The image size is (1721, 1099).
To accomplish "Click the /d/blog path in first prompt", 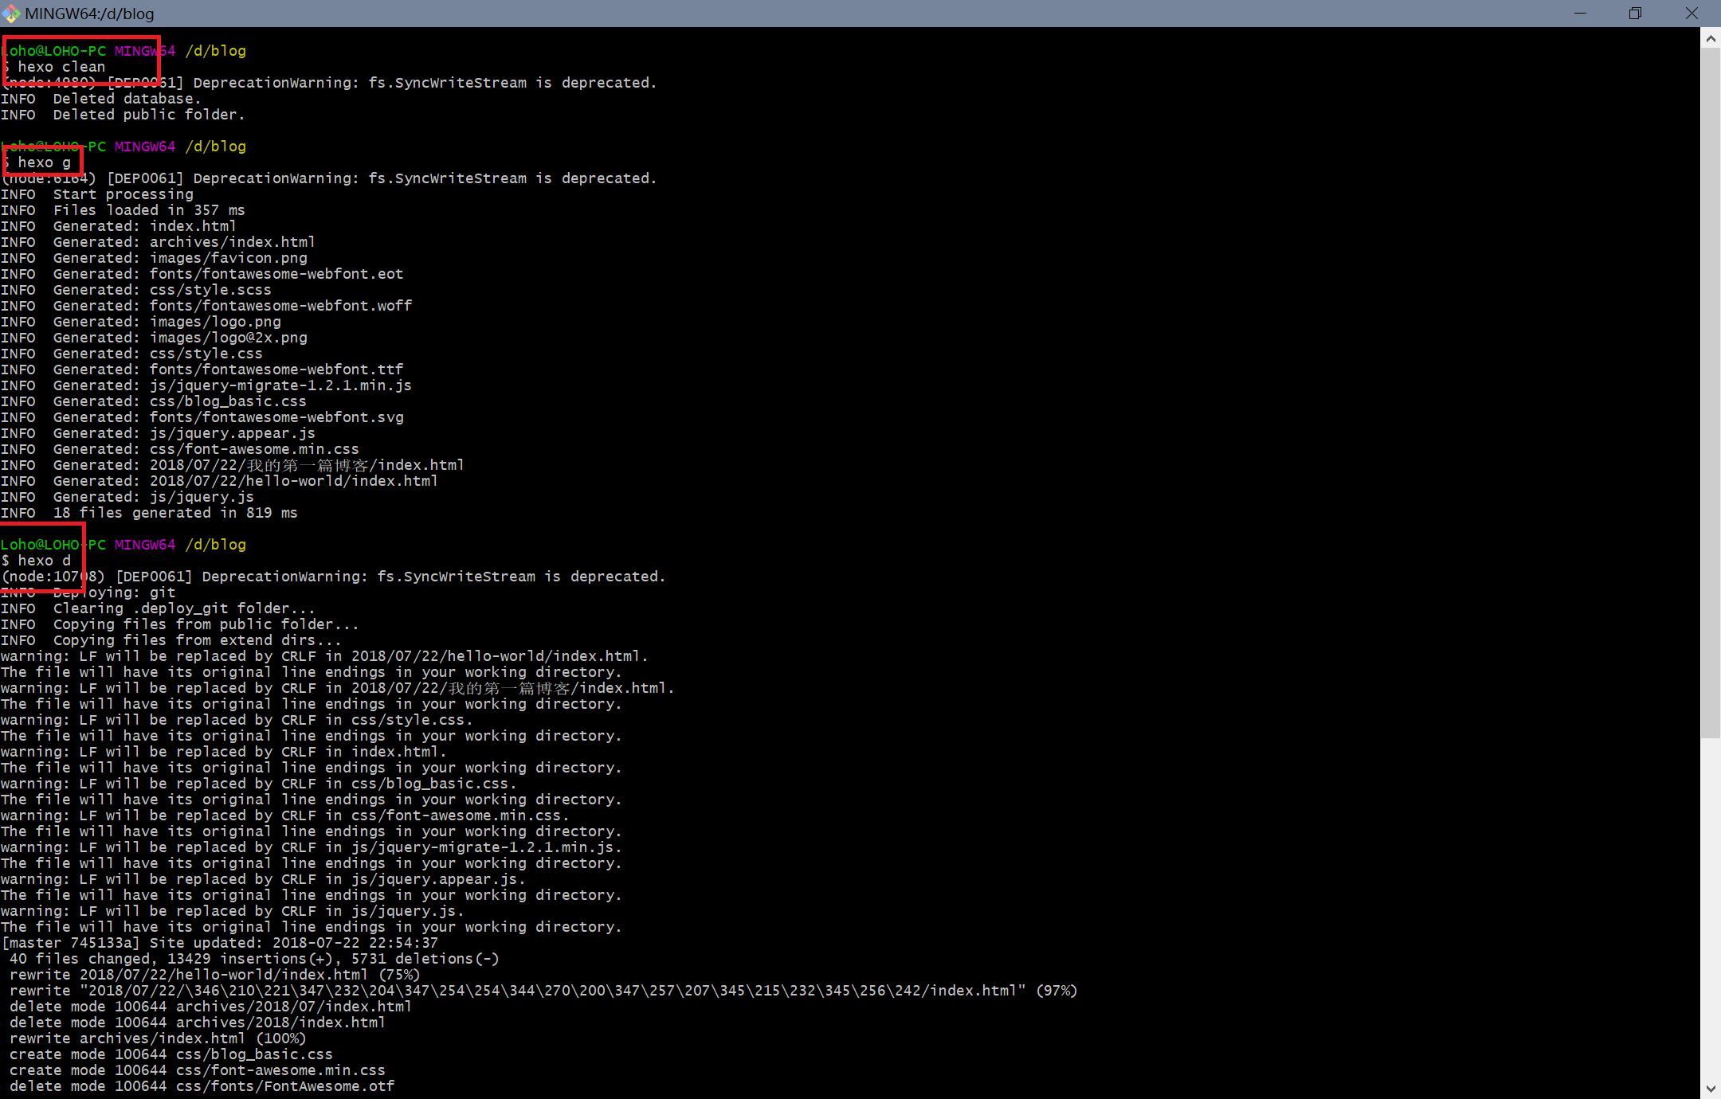I will point(215,51).
